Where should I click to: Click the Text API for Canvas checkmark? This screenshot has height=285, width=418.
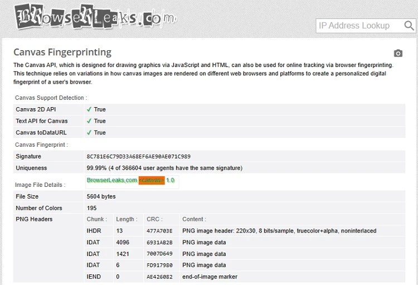click(x=89, y=121)
